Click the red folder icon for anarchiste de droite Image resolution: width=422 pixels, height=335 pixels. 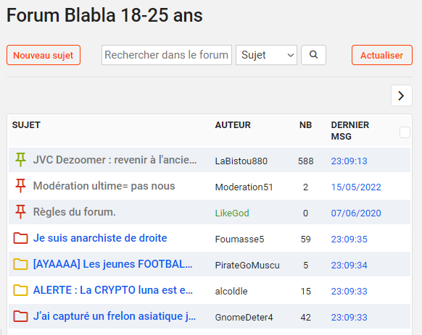pyautogui.click(x=20, y=238)
